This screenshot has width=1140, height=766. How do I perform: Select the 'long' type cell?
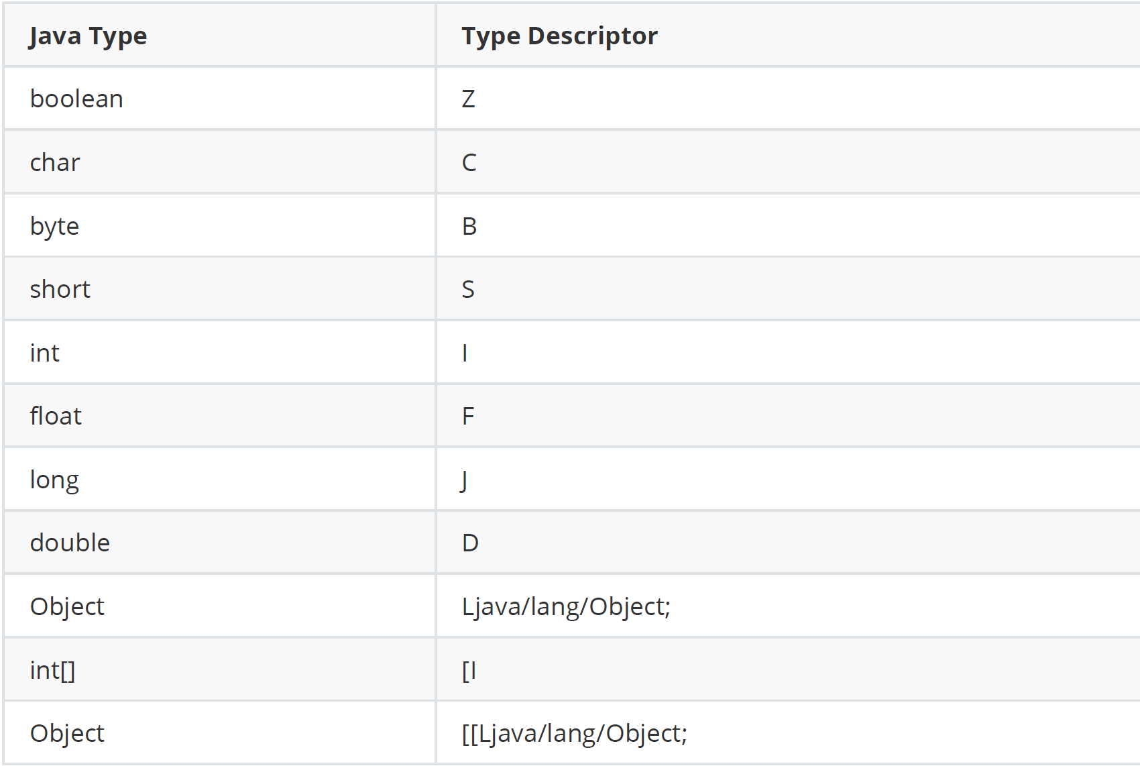(x=54, y=480)
